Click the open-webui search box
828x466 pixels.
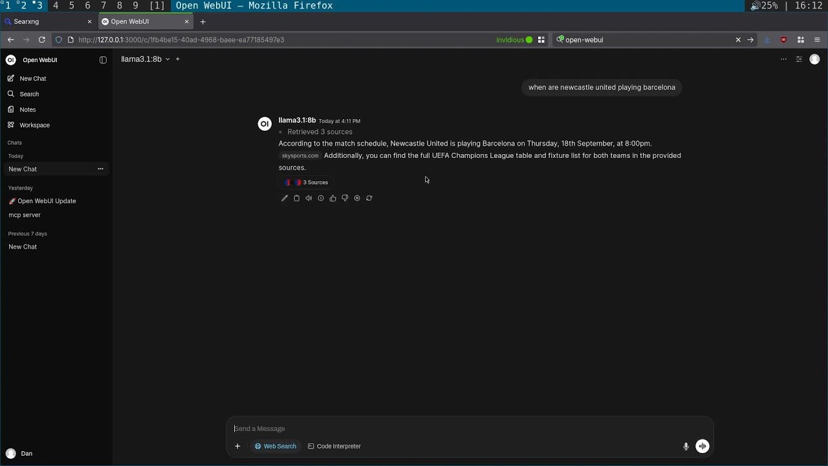(x=647, y=39)
